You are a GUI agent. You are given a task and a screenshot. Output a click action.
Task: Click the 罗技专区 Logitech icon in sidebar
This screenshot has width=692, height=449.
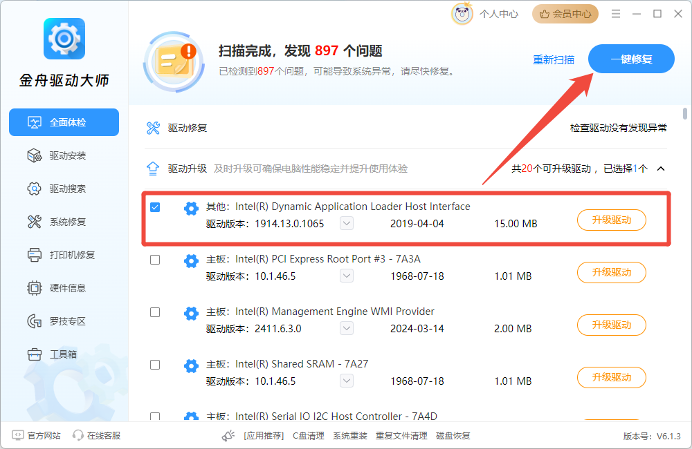click(35, 321)
